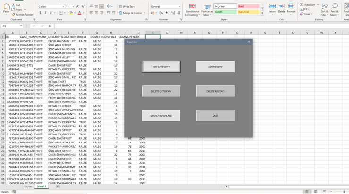Click the Format Painter tool
The height and width of the screenshot is (194, 349).
(24, 15)
